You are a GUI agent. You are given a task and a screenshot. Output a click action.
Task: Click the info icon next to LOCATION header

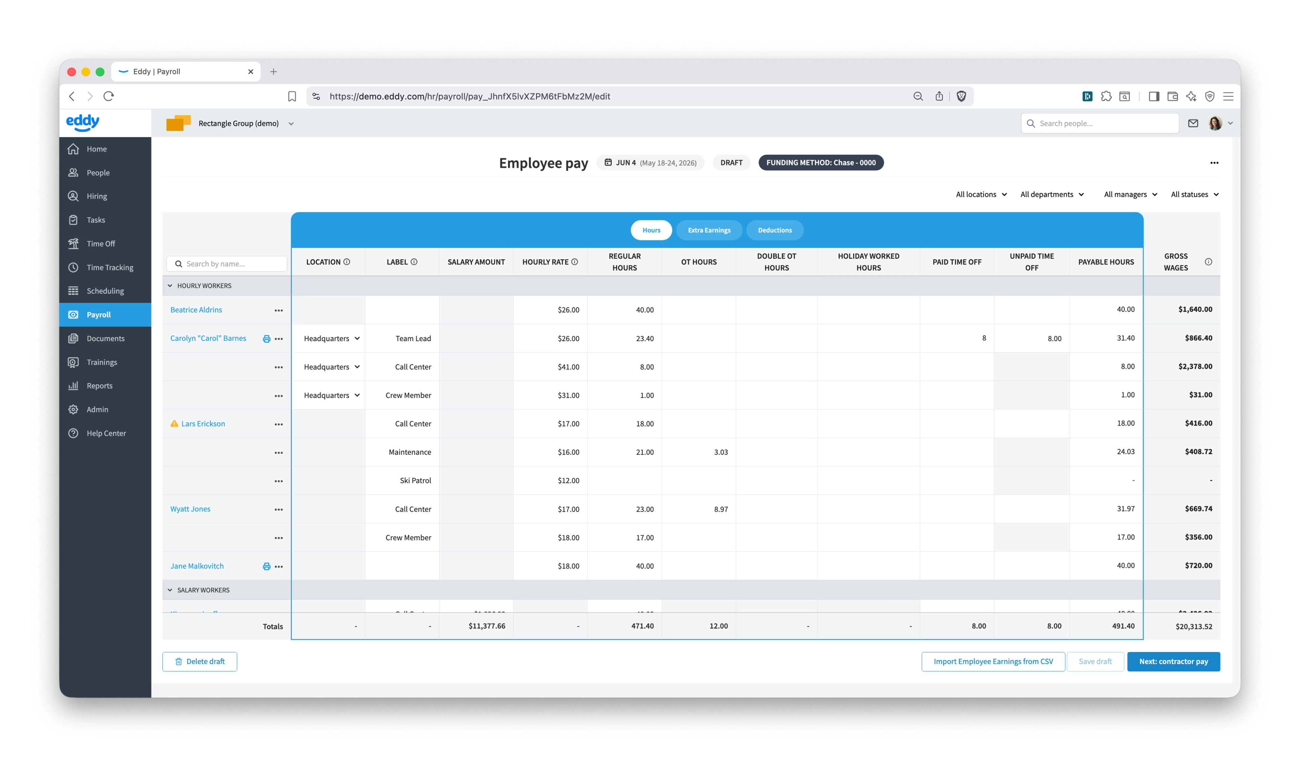tap(347, 262)
